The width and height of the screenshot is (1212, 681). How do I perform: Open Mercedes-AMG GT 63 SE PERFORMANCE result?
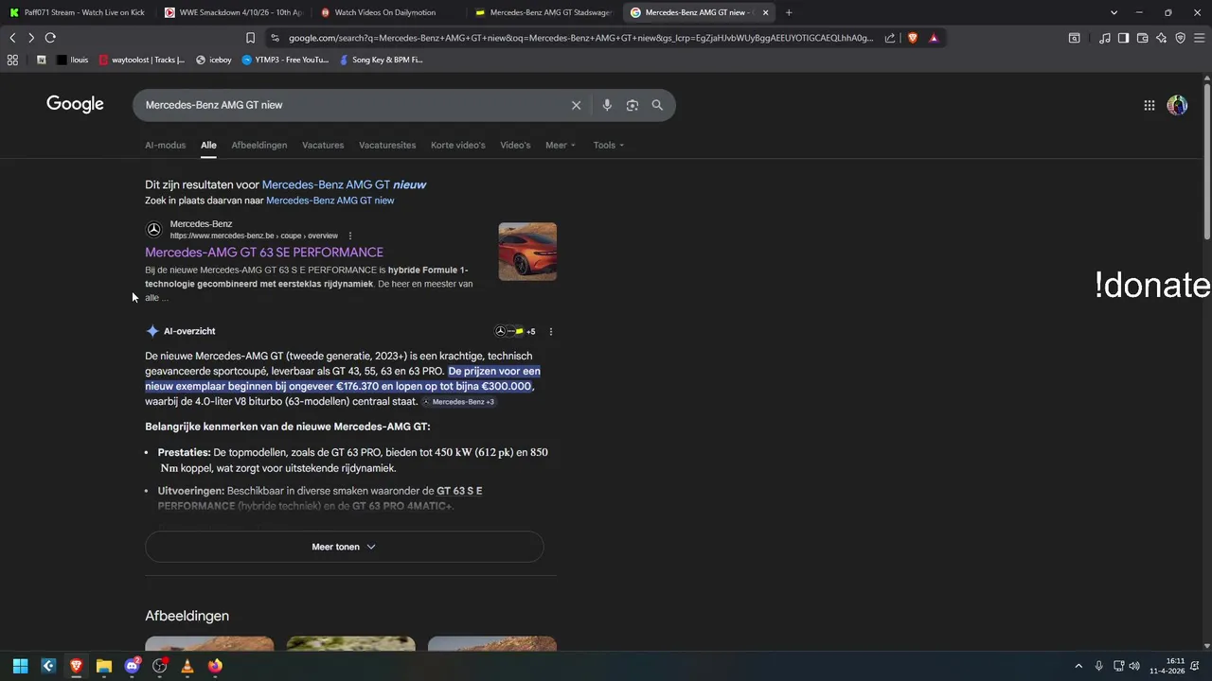click(264, 253)
